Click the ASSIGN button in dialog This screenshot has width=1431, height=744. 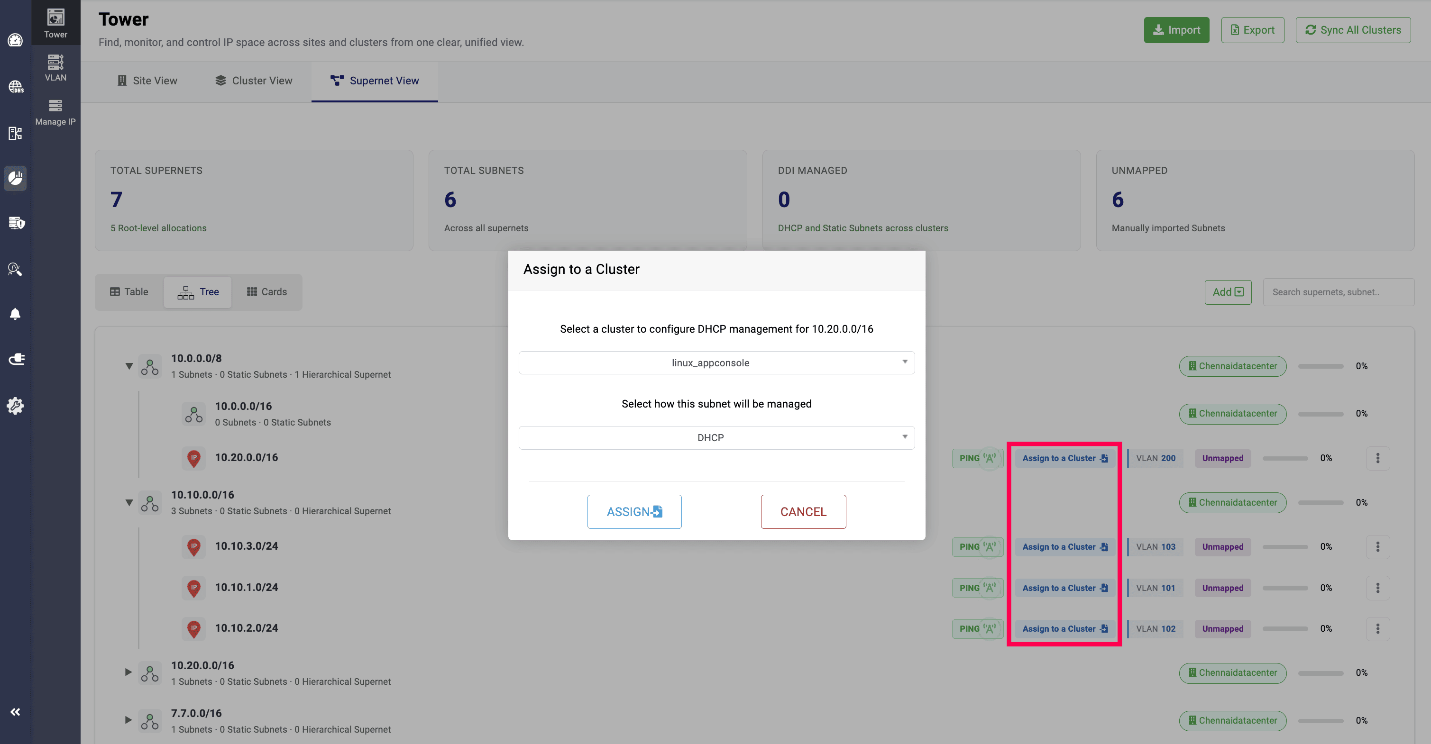click(x=634, y=511)
